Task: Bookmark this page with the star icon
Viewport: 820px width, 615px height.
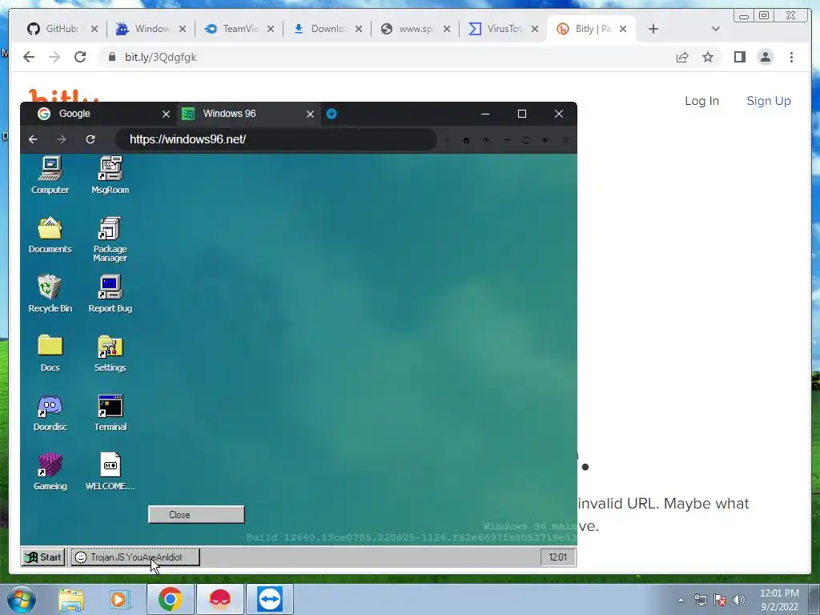Action: point(708,57)
